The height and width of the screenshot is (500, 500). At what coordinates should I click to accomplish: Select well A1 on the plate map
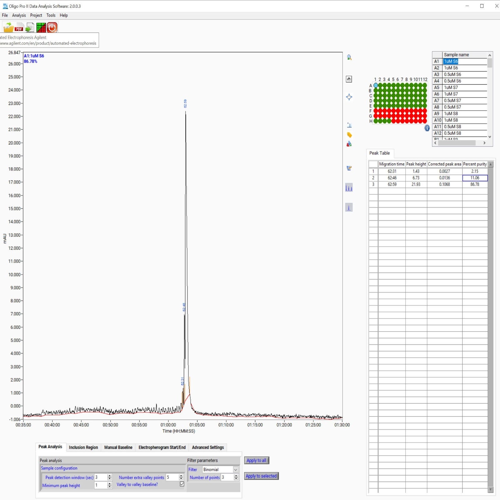pos(376,85)
